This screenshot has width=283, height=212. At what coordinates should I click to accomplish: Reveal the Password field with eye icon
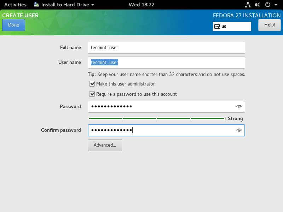tap(239, 106)
